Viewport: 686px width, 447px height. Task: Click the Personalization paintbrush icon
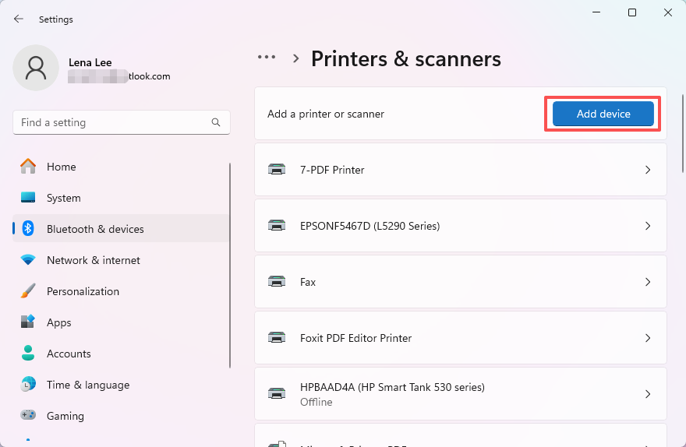(28, 291)
